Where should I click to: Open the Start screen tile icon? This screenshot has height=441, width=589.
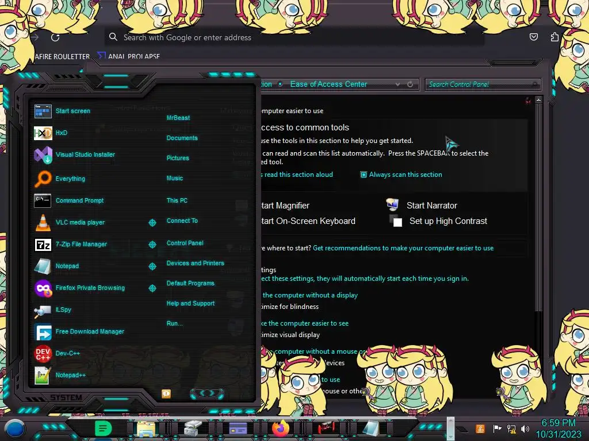[x=43, y=111]
